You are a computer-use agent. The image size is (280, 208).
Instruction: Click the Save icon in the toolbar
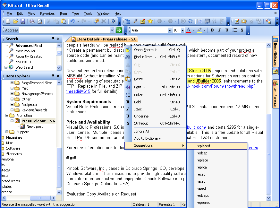(23, 21)
